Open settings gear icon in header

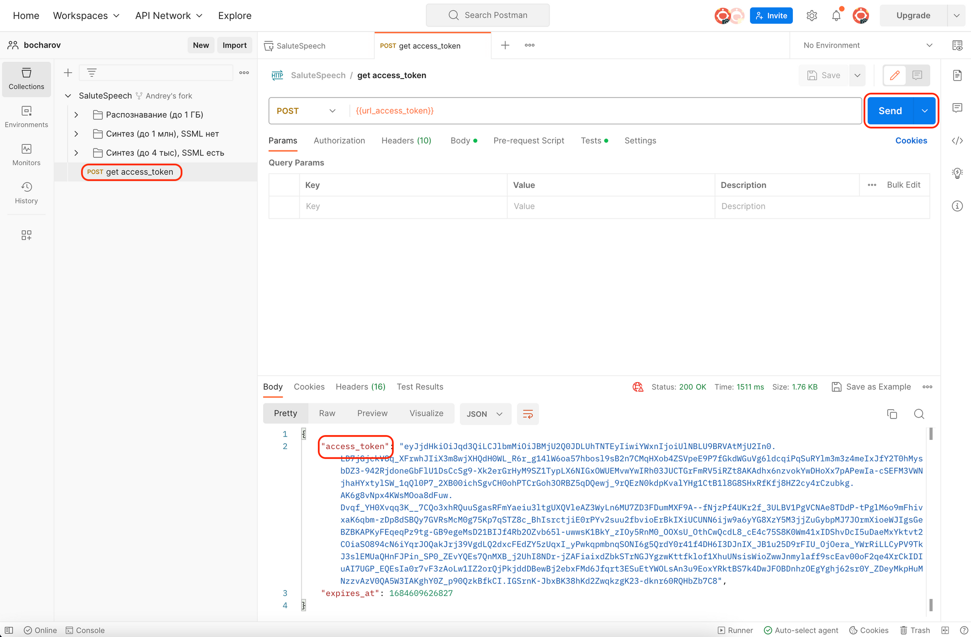(x=812, y=16)
